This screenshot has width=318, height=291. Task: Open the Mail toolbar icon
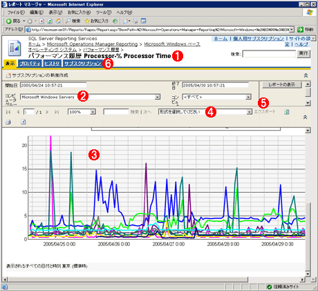pyautogui.click(x=126, y=21)
